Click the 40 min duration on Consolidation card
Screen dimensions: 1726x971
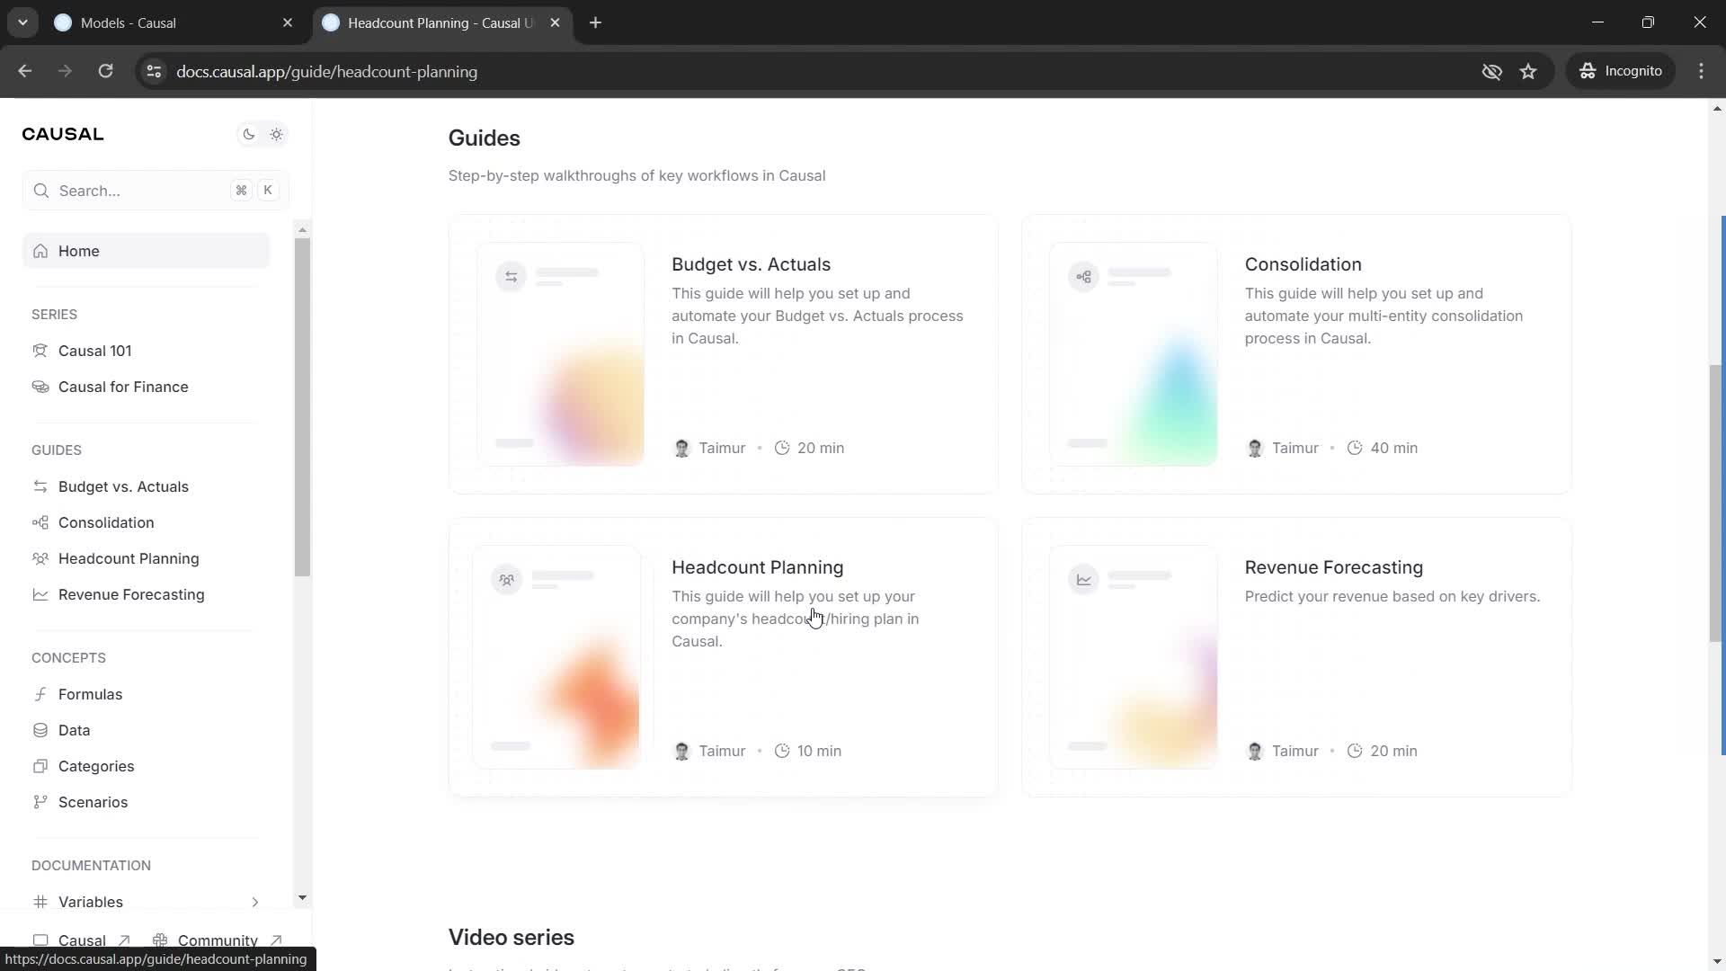[x=1383, y=448]
